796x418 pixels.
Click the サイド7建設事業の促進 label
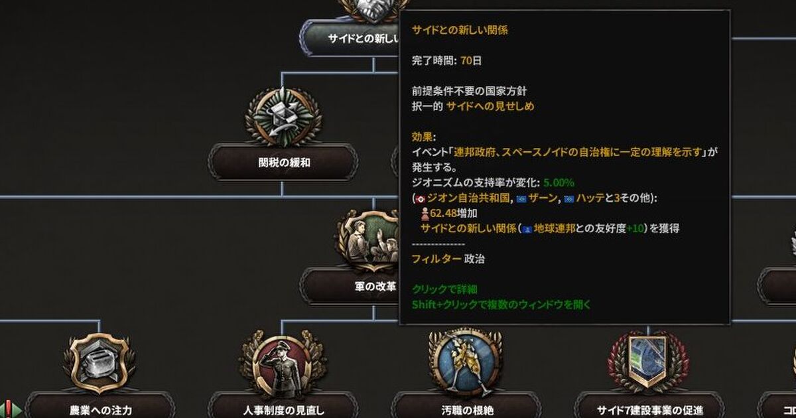pyautogui.click(x=649, y=408)
